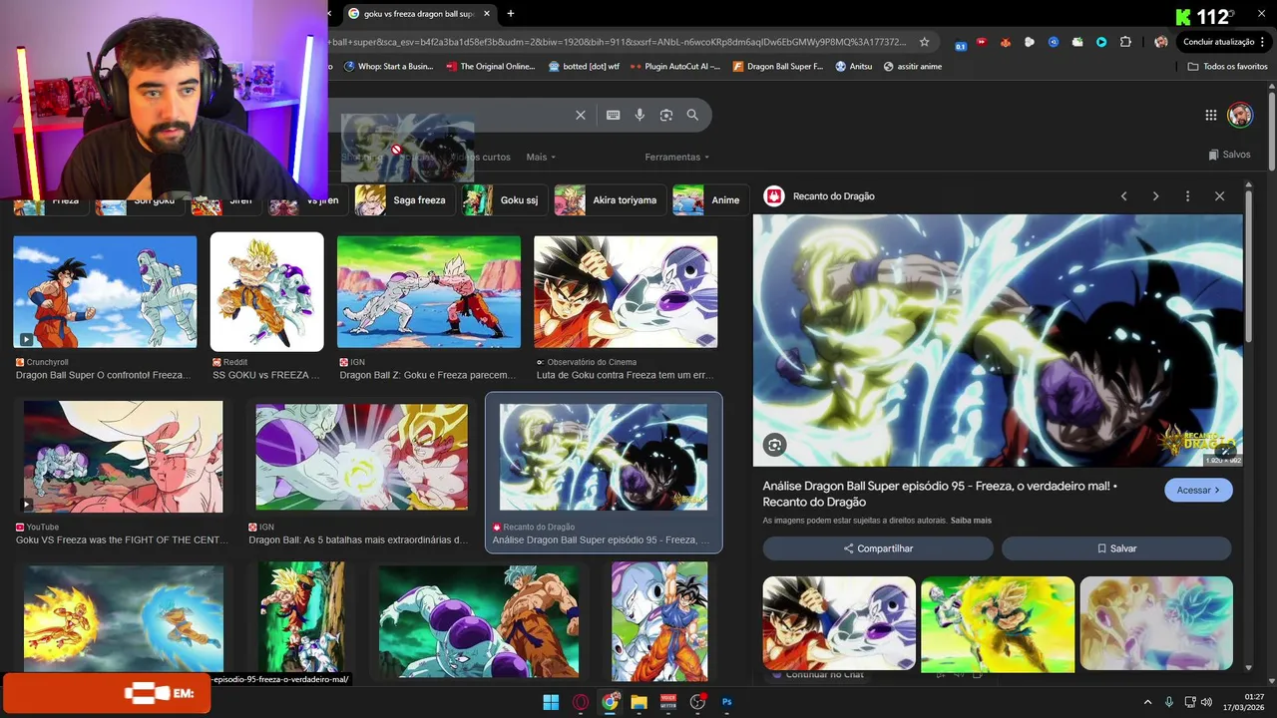Open the IGN As 5 batalhas result thumbnail
Screen dimensions: 1277x718
click(x=361, y=457)
